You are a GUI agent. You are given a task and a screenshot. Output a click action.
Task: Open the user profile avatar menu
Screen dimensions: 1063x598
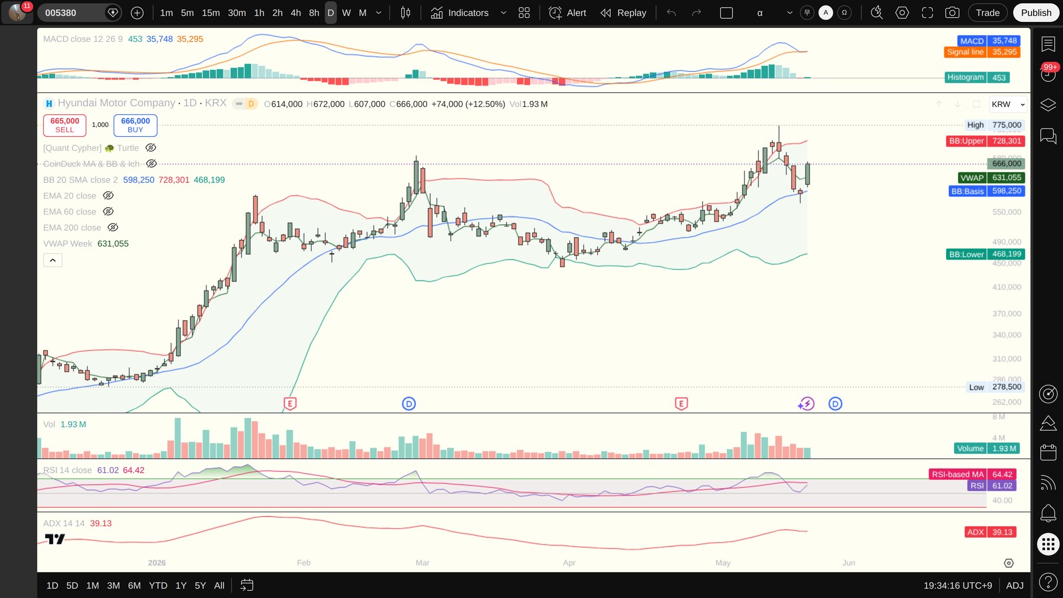(17, 13)
